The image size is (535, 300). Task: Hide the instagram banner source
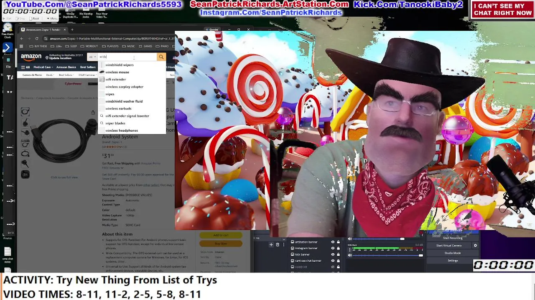tap(333, 248)
